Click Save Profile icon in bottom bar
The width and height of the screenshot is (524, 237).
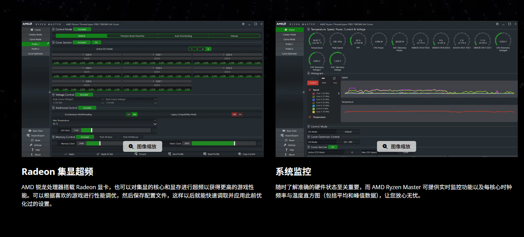(x=169, y=154)
